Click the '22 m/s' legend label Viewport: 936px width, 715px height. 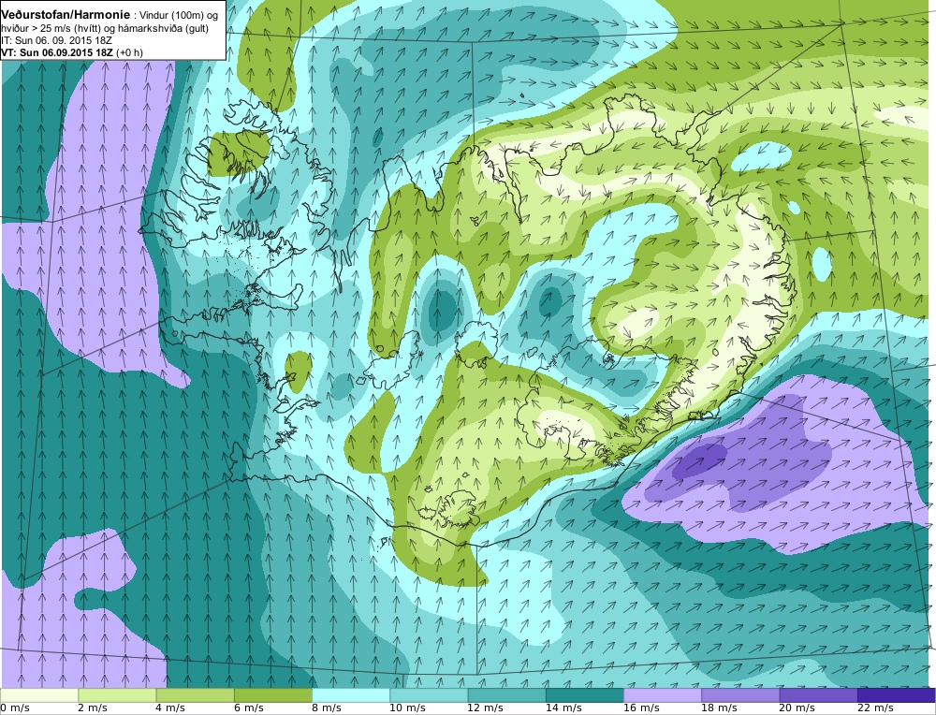coord(875,708)
